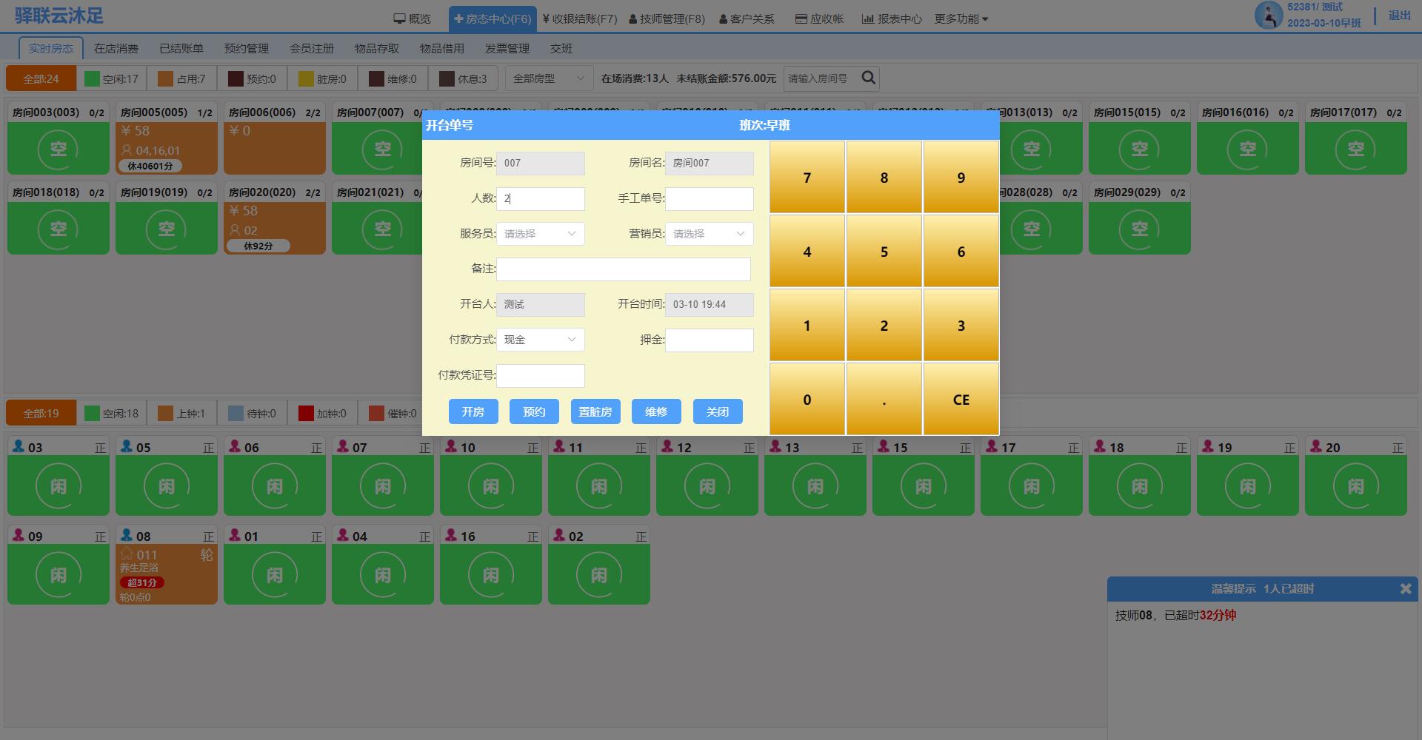Click the search magnifier icon for room number

(869, 78)
